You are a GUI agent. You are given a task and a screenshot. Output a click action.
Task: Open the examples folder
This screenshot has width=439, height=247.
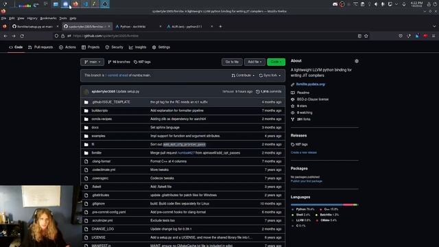(98, 136)
